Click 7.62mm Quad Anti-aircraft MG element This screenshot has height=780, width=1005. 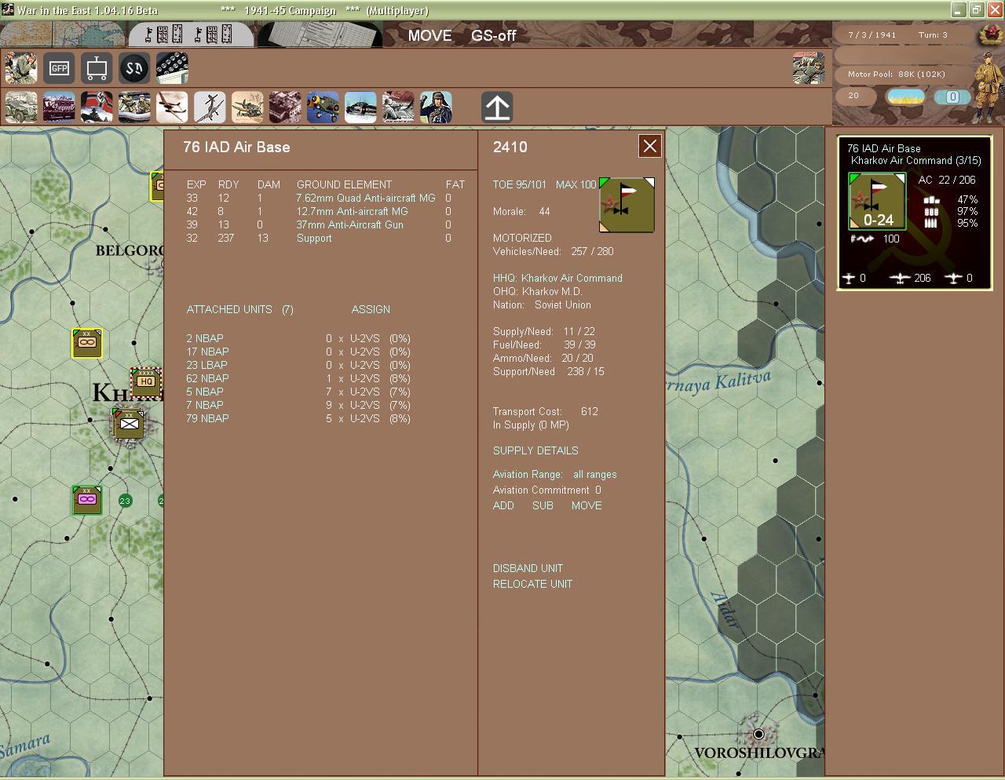pyautogui.click(x=366, y=198)
